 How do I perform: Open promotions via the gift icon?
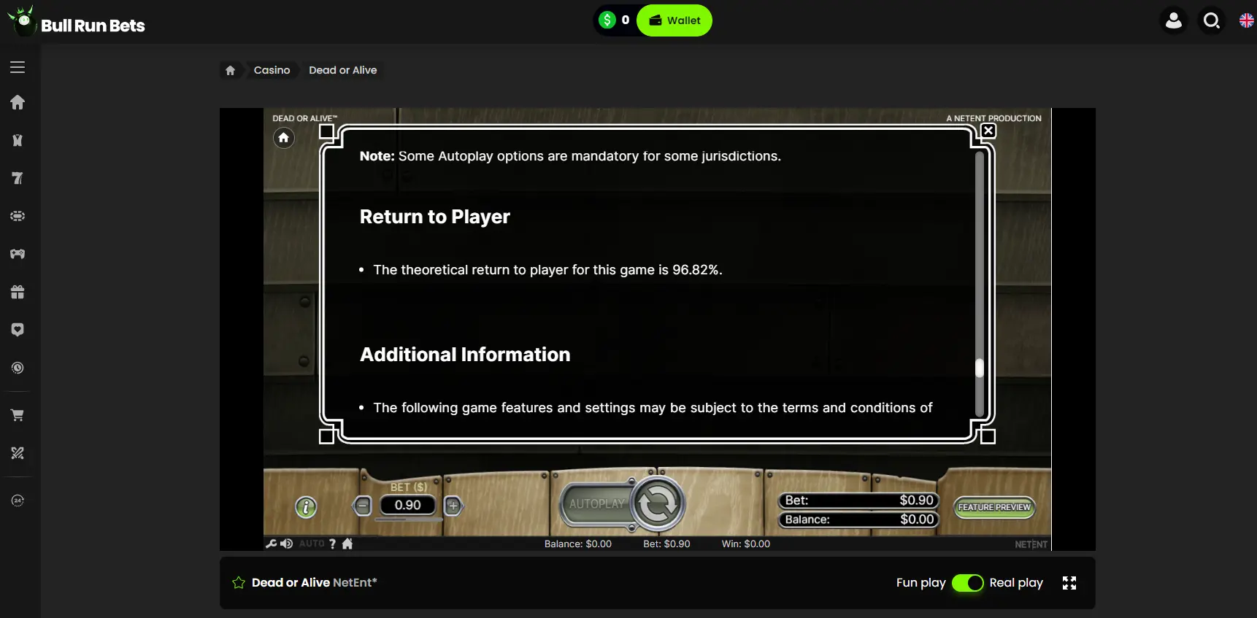pos(18,292)
